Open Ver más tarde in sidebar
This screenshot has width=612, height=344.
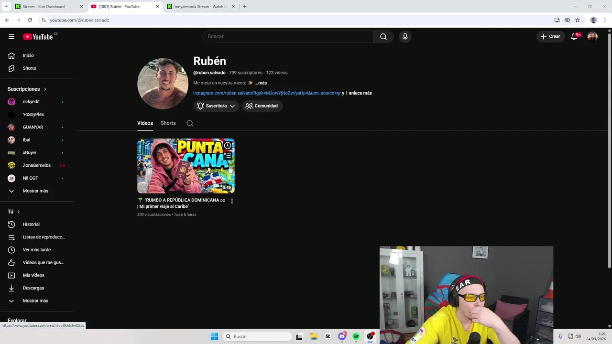click(37, 250)
